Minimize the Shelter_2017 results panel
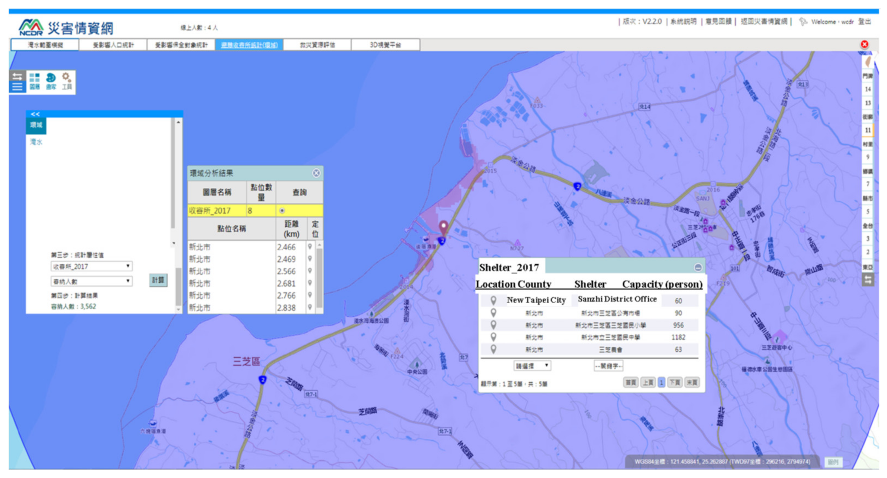The image size is (887, 478). pyautogui.click(x=698, y=267)
